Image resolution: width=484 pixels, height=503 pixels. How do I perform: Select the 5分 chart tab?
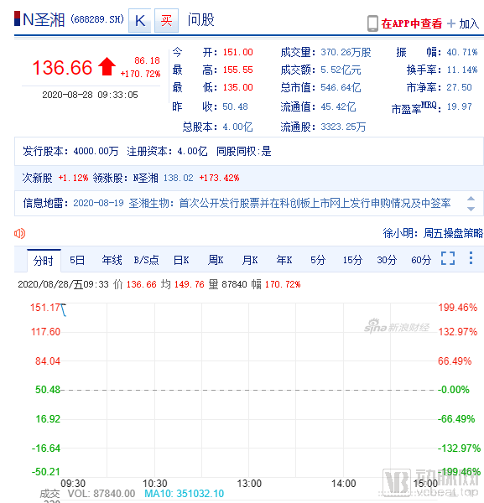pyautogui.click(x=318, y=260)
